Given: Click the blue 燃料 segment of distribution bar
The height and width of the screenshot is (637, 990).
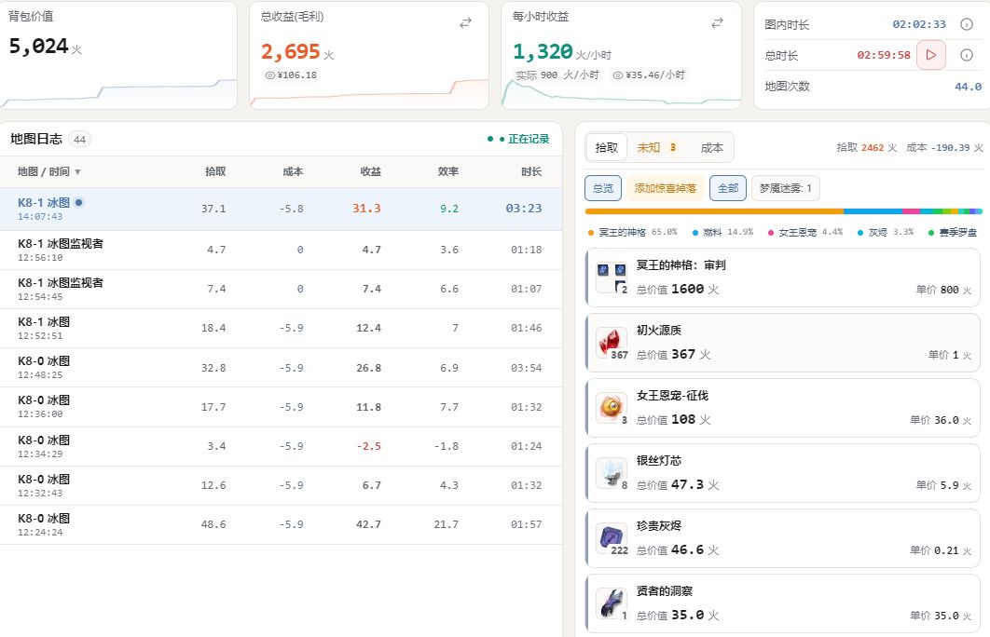Looking at the screenshot, I should 873,211.
